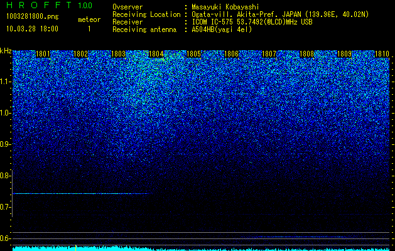Click the meteor count value 1
The height and width of the screenshot is (251, 395).
[89, 29]
